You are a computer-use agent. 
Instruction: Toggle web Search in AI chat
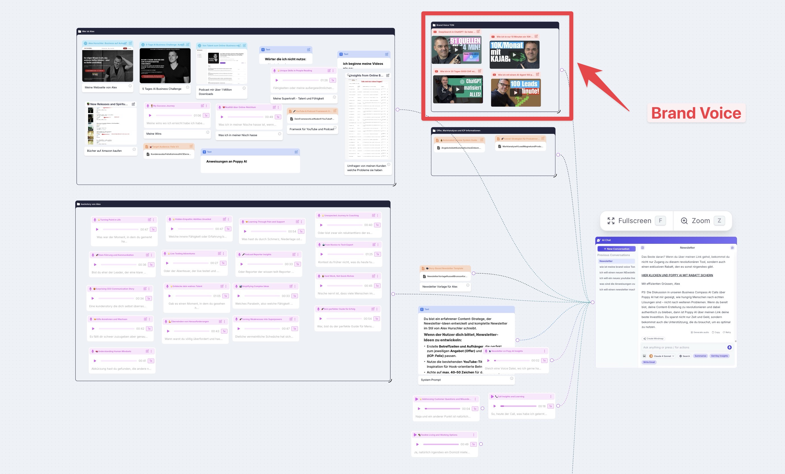pyautogui.click(x=684, y=356)
